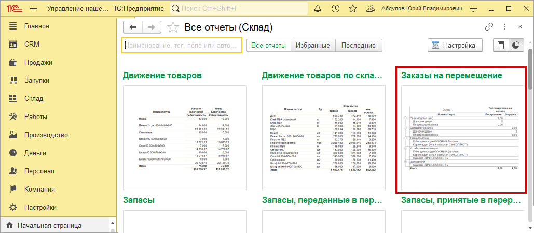Open the history clock icon
The image size is (534, 233).
(x=335, y=8)
